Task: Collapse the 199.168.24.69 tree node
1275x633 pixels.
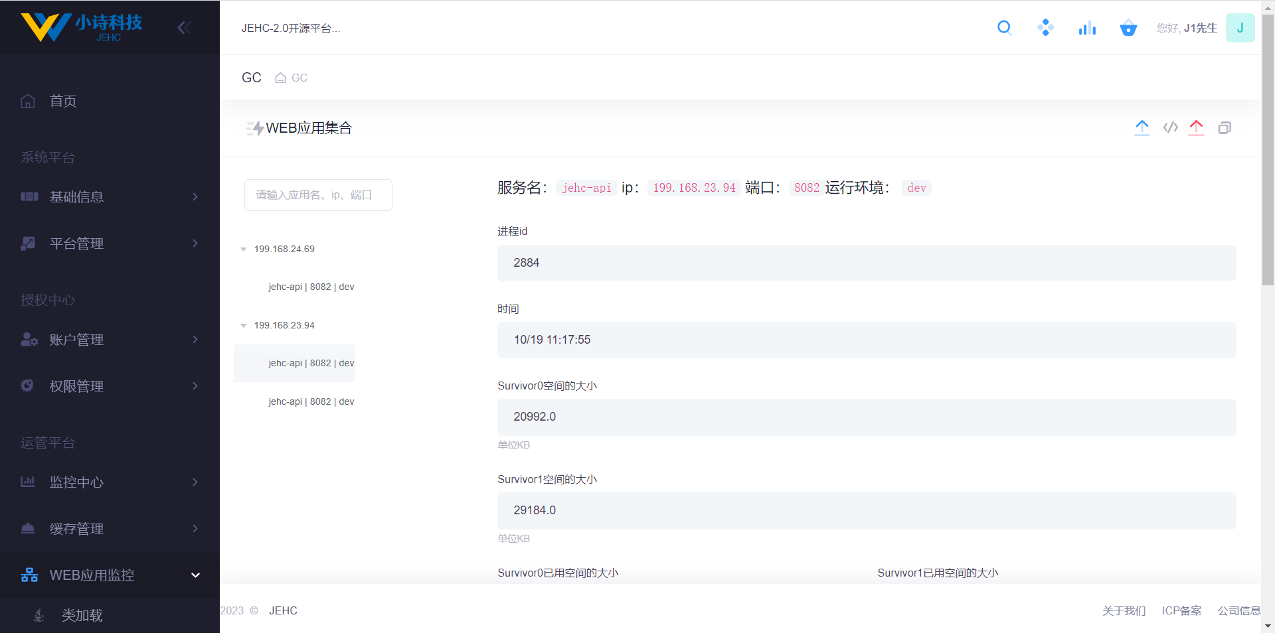Action: pos(244,249)
